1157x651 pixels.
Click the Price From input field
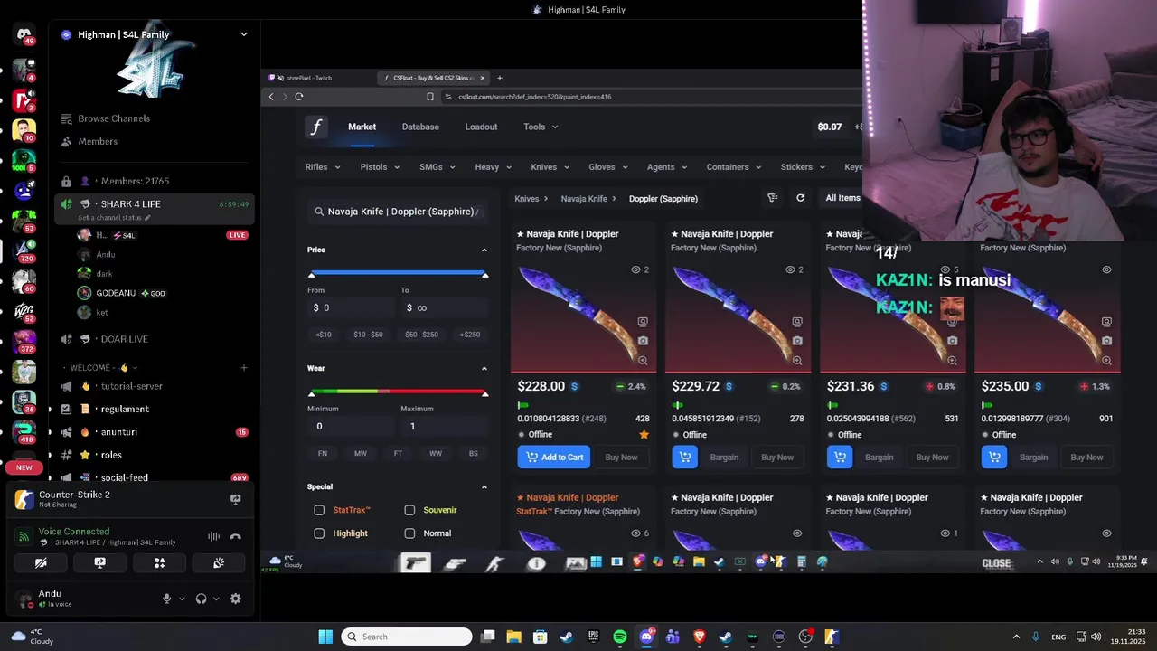click(351, 307)
